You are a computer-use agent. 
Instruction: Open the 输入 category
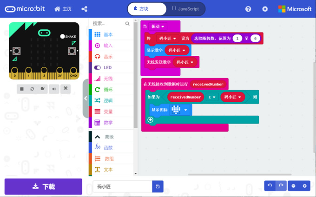click(111, 46)
